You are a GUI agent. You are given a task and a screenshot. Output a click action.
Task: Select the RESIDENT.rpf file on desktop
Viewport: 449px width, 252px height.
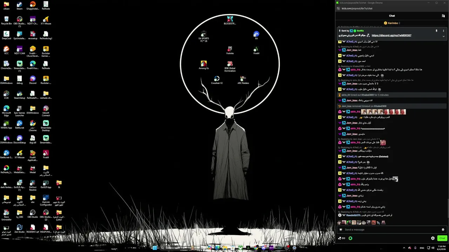33,229
